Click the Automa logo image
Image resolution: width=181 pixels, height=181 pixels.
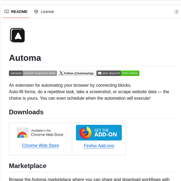coord(17,35)
